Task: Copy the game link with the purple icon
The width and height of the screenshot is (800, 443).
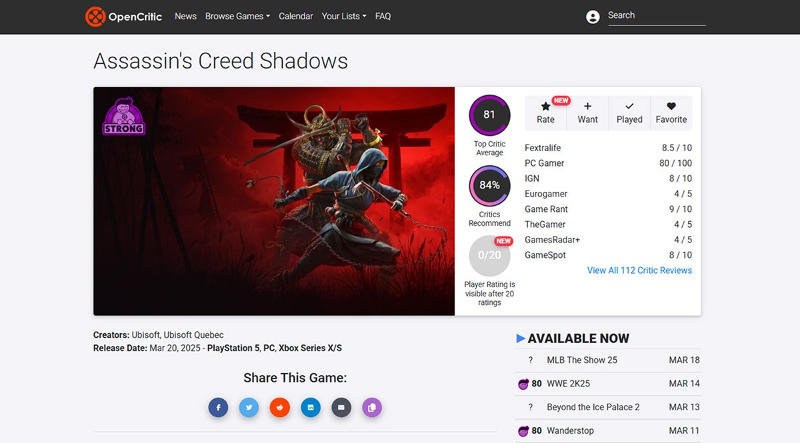Action: (372, 407)
